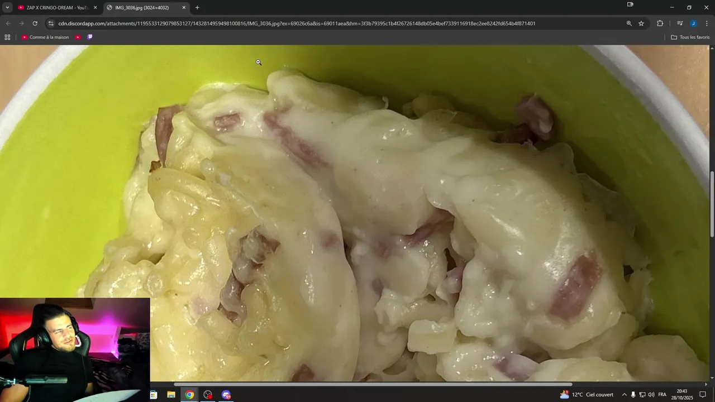Open the Twitch icon bookmark

90,37
